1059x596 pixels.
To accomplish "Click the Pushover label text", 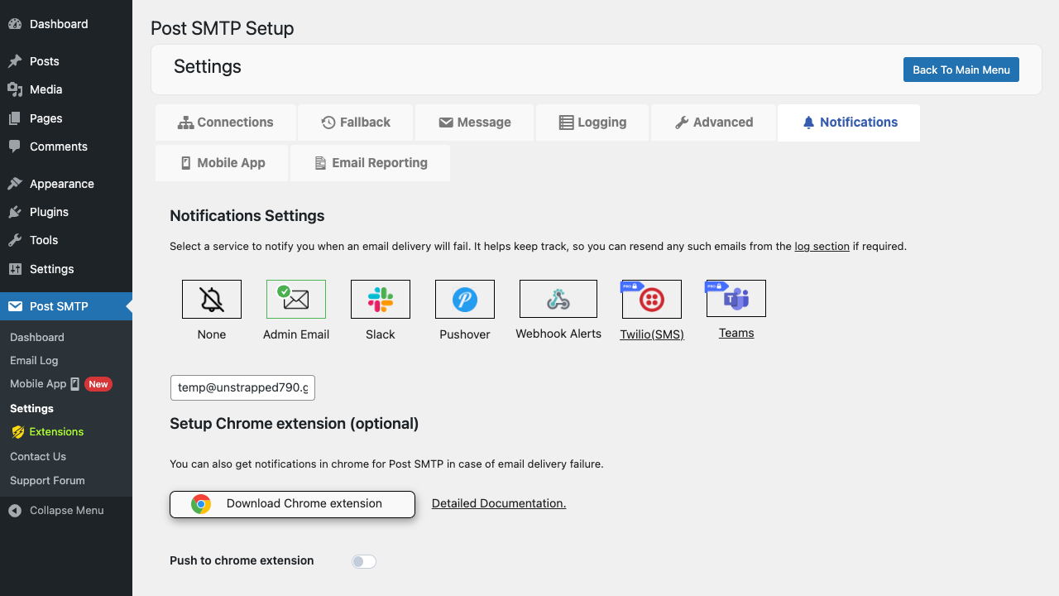I will [x=465, y=334].
